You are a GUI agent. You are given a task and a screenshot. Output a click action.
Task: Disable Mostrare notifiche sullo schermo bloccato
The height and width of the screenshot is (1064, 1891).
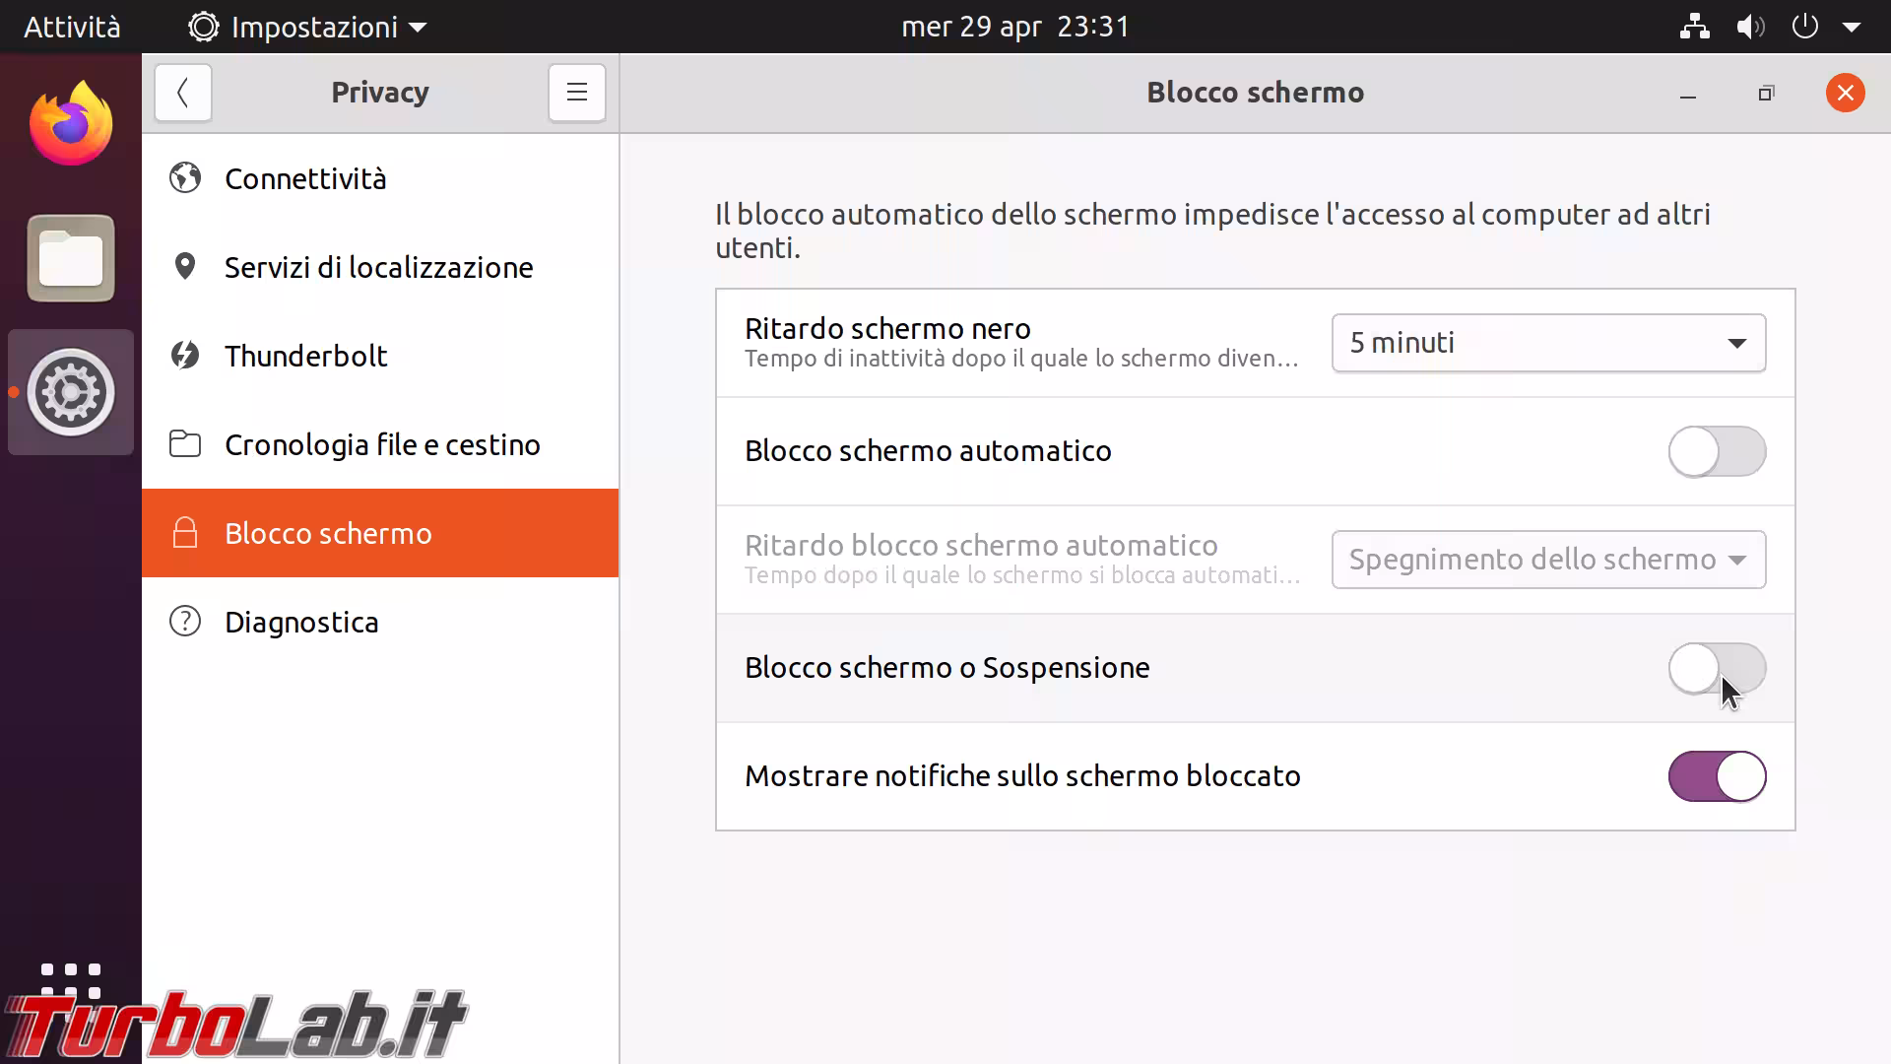tap(1717, 776)
